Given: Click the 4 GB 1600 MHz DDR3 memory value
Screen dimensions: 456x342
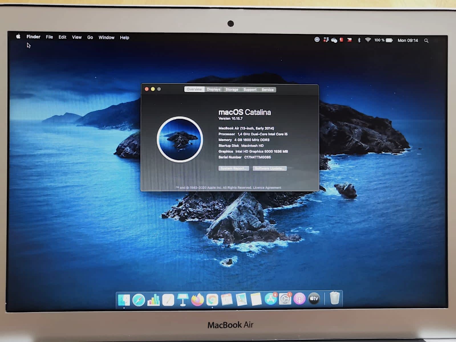Looking at the screenshot, I should coord(252,140).
